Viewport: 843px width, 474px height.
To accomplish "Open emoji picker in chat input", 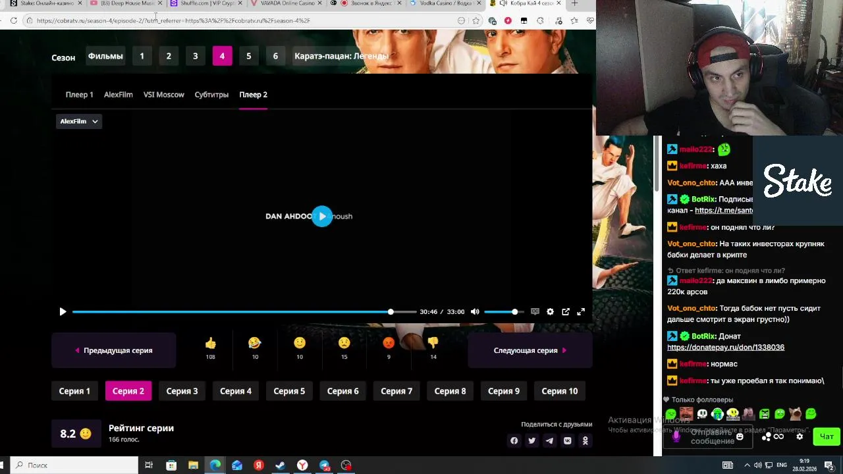I will 740,436.
